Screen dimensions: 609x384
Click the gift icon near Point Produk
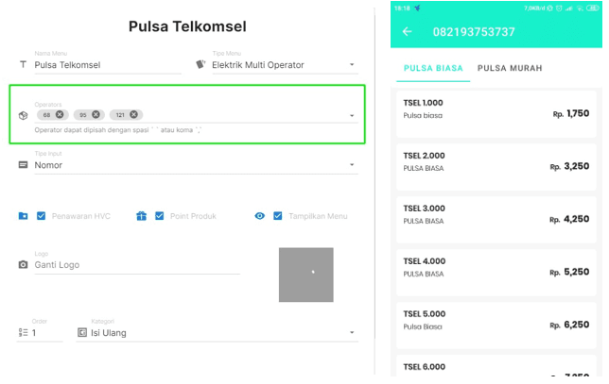click(x=141, y=216)
